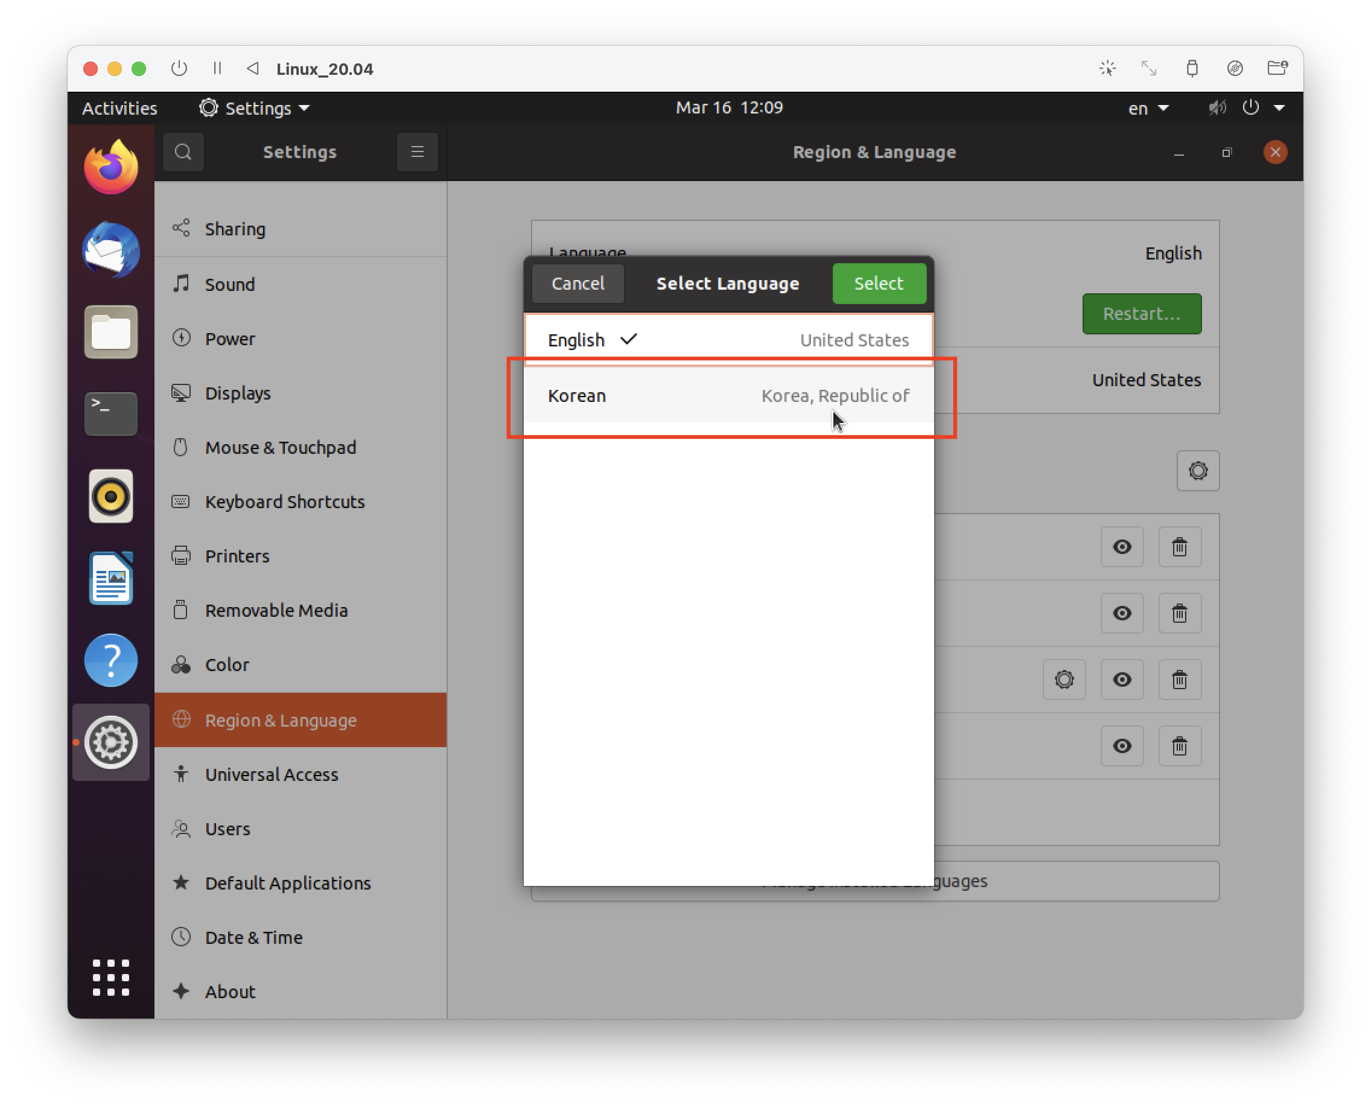1371x1108 pixels.
Task: Open Keyboard Shortcuts in sidebar
Action: 285,501
